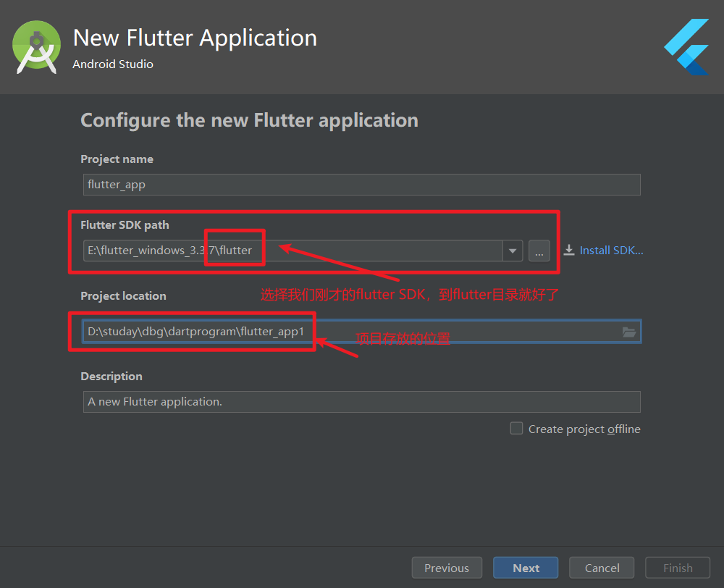Click the "New Flutter Application" title text
Viewport: 724px width, 588px height.
pos(195,38)
